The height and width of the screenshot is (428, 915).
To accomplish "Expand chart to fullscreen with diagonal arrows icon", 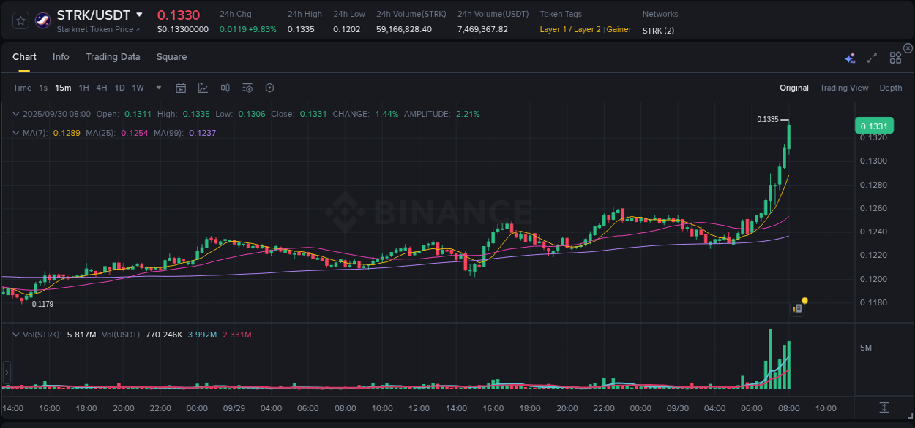I will [x=872, y=57].
